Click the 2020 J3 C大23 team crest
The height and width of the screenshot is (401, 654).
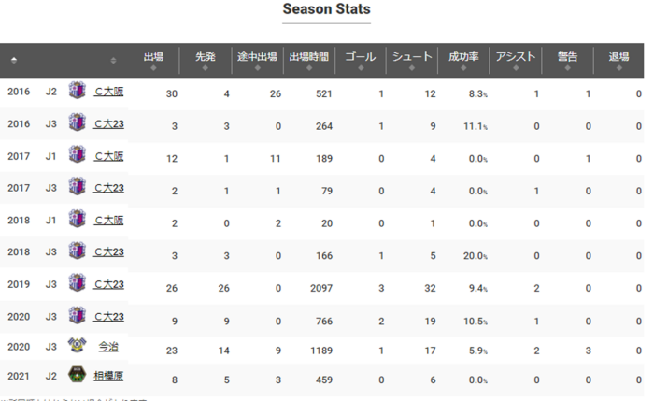pyautogui.click(x=77, y=317)
